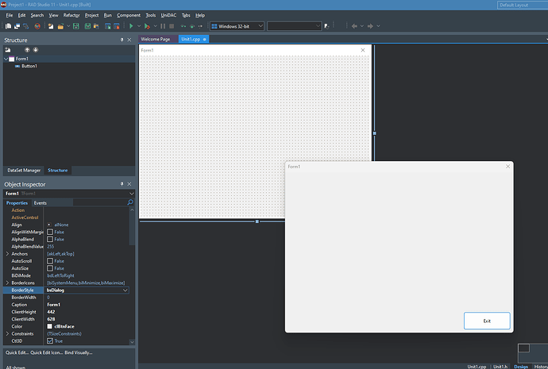The width and height of the screenshot is (548, 369).
Task: Expand the Anchors property
Action: 7,254
